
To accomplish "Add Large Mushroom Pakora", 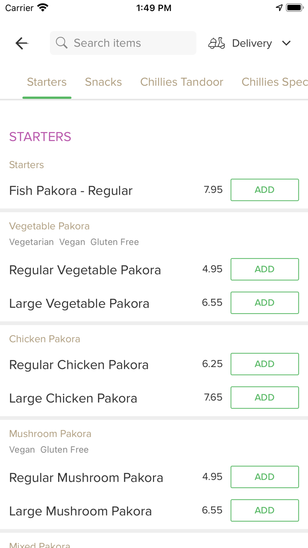I will (264, 510).
